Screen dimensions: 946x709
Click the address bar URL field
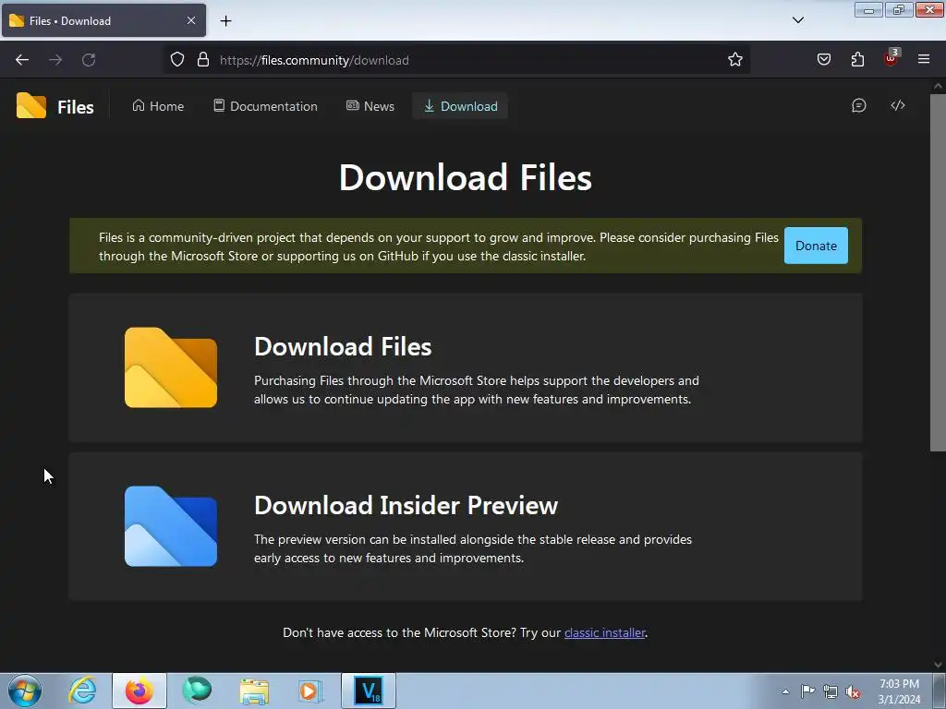tap(456, 60)
